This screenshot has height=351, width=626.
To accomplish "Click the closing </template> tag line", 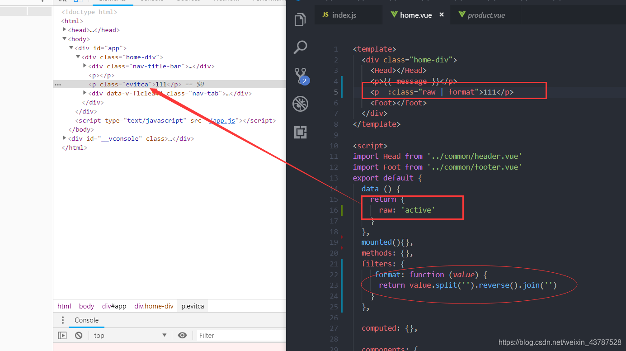I will tap(377, 124).
